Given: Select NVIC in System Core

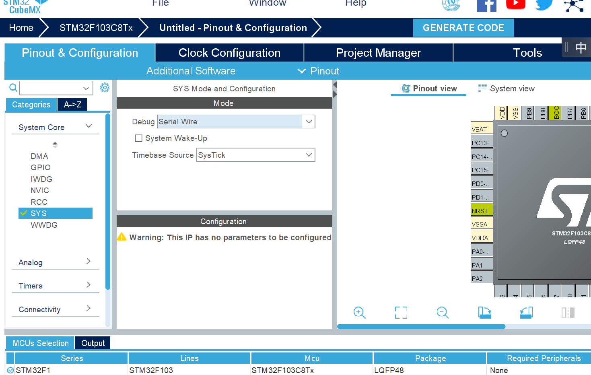Looking at the screenshot, I should coord(40,190).
